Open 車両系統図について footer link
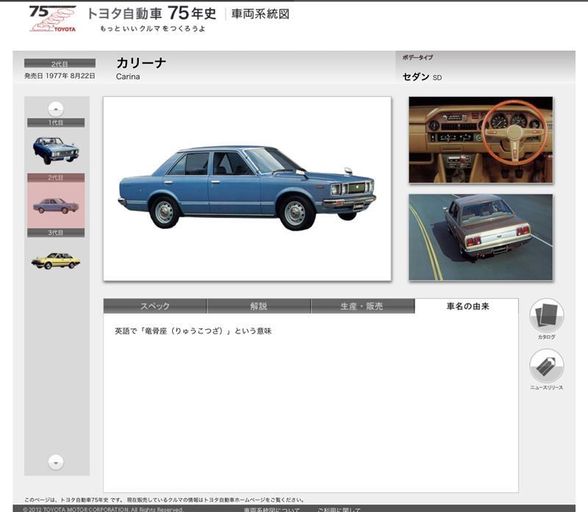 (x=271, y=509)
